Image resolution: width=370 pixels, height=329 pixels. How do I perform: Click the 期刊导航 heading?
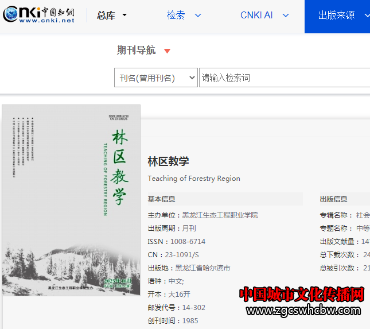point(136,51)
